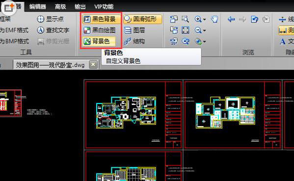The width and height of the screenshot is (294, 181).
Task: Click the grey forward arrow in 浏览 group
Action: click(242, 19)
